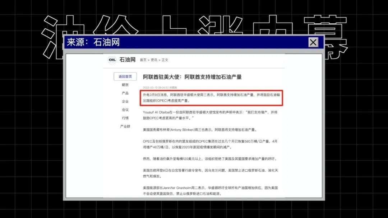Click the paragraph mentioning Antony Blinken
This screenshot has width=388, height=218.
200,129
